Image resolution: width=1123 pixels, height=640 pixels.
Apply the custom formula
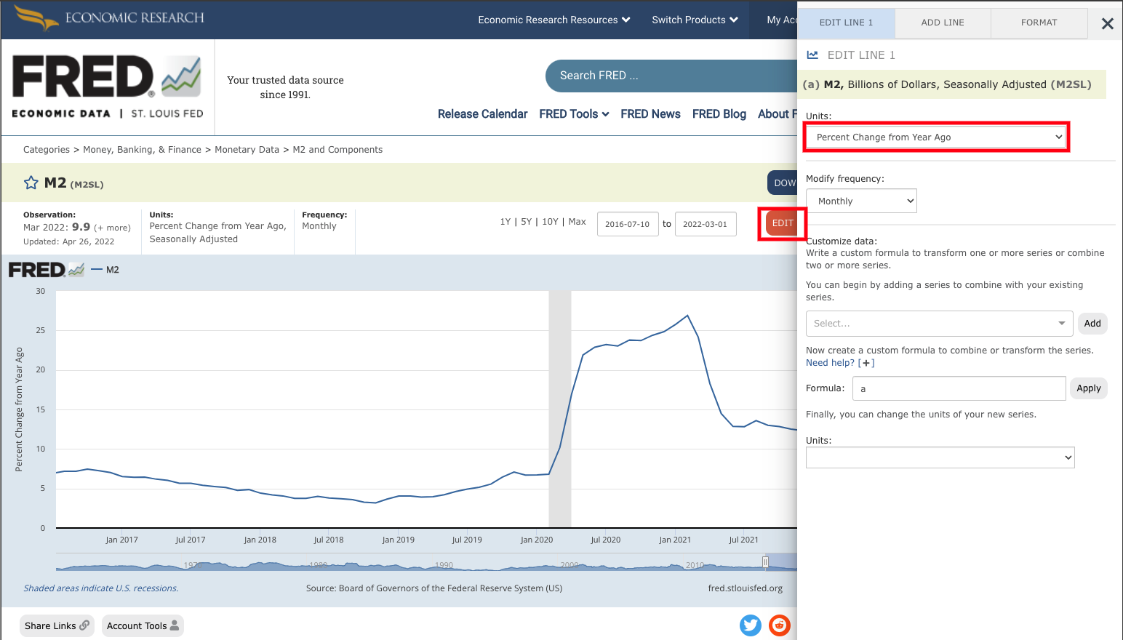coord(1088,388)
